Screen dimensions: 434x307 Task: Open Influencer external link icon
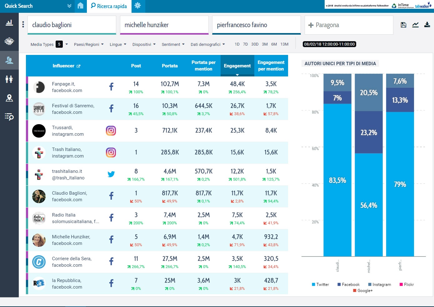pyautogui.click(x=78, y=66)
